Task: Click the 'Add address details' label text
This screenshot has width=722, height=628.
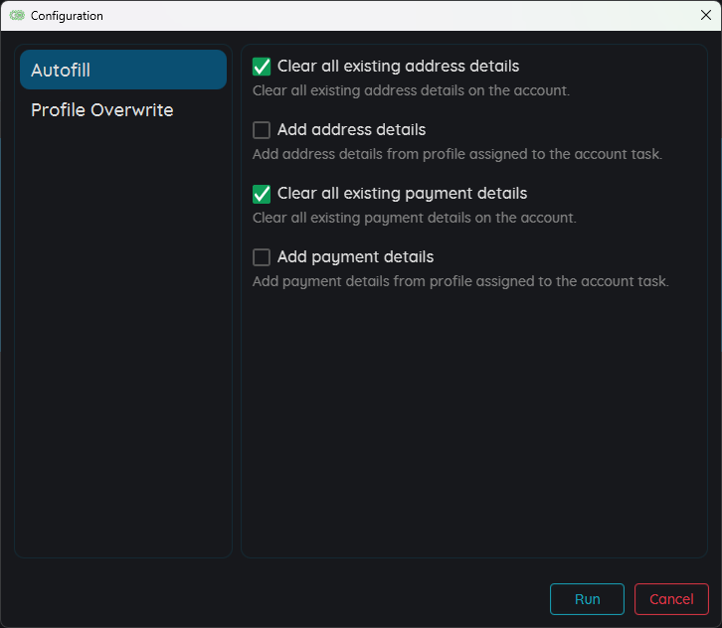Action: (351, 130)
